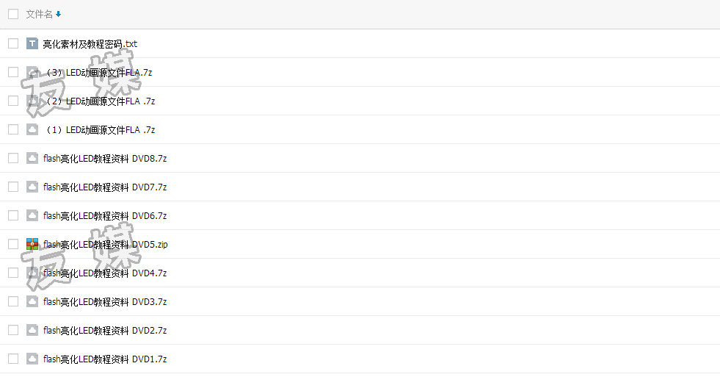Click the blue sort arrow next to 文件名
Screen dimensions: 720x377
click(x=58, y=14)
